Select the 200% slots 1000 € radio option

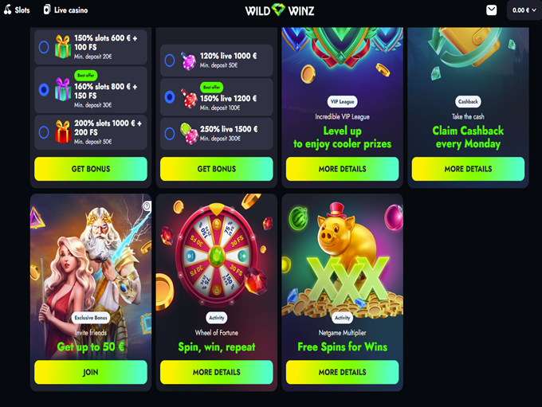click(44, 132)
